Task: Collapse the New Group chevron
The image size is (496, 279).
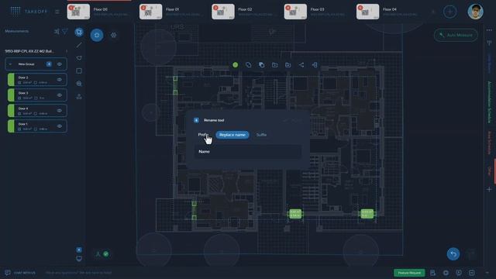Action: click(10, 64)
